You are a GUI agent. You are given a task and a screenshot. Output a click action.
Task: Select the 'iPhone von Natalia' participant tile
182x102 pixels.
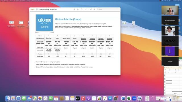click(x=170, y=21)
